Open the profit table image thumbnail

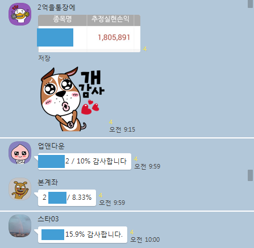[x=89, y=33]
